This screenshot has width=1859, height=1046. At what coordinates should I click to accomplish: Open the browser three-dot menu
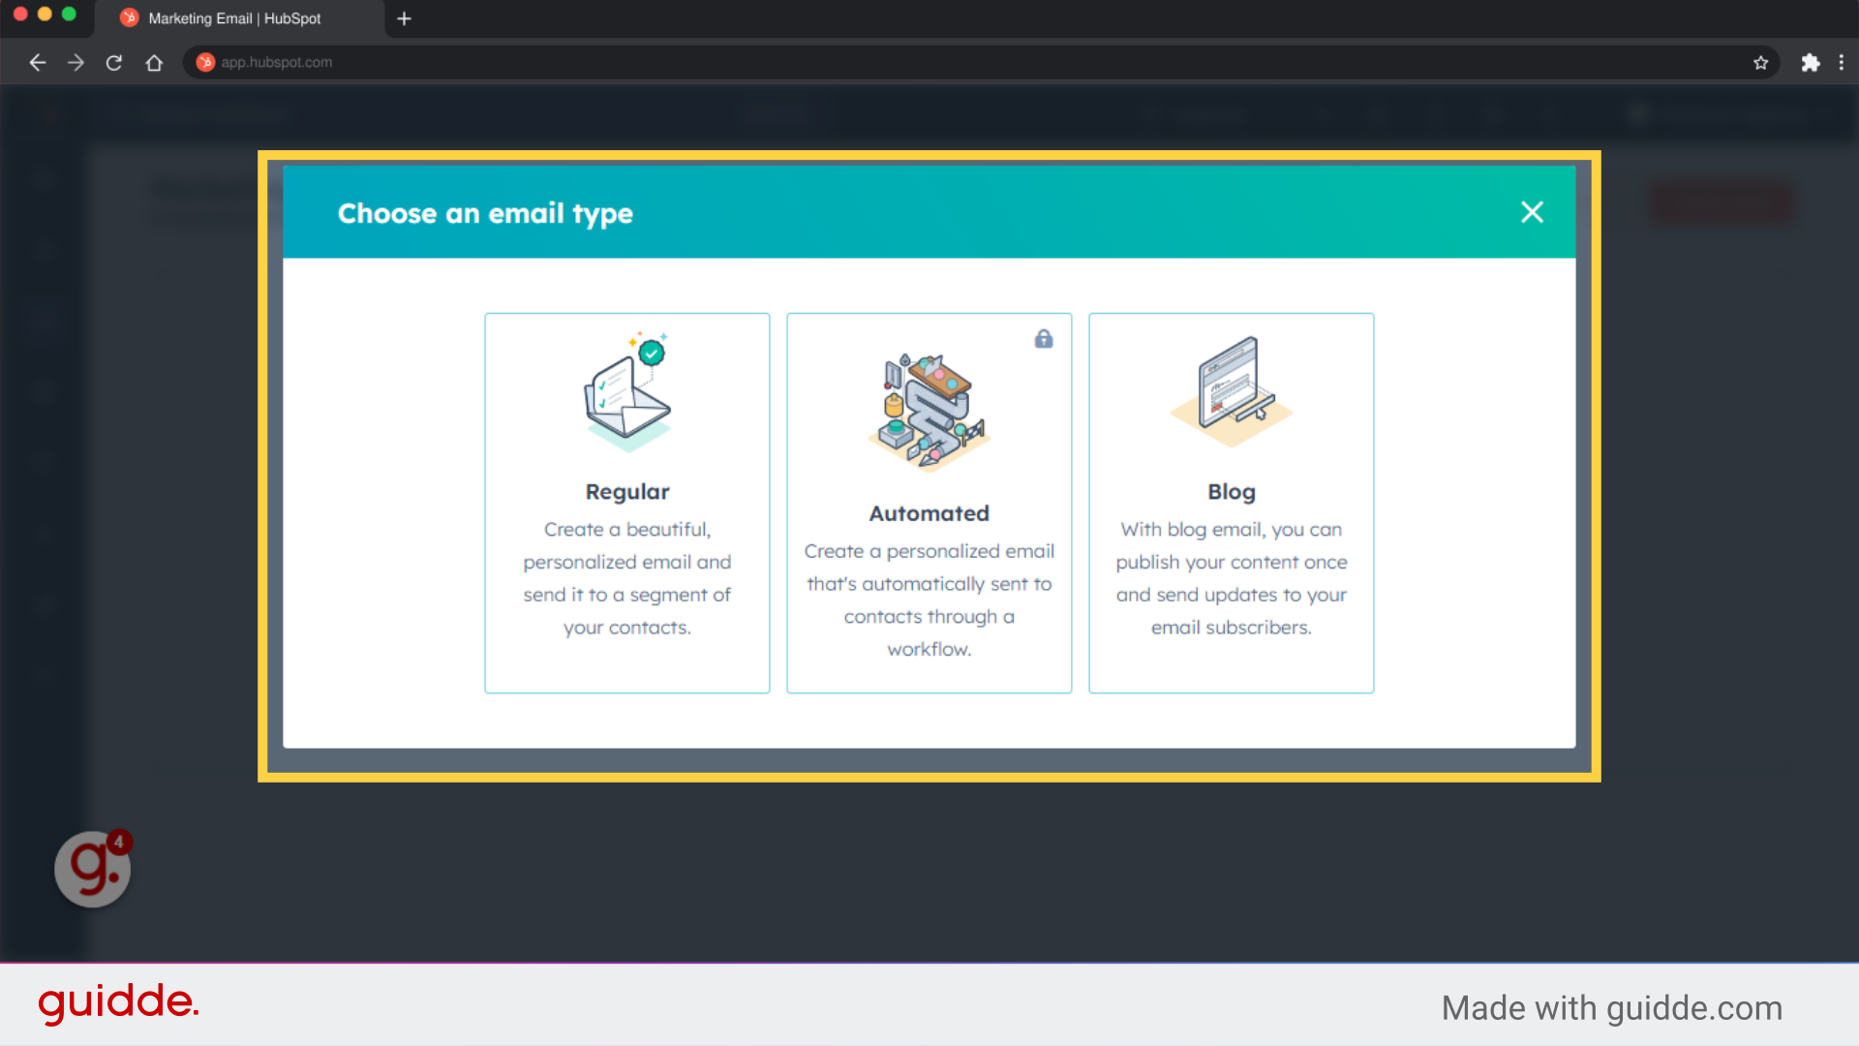(1841, 63)
